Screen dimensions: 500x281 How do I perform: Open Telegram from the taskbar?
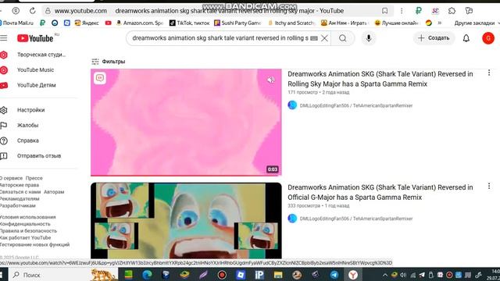(334, 275)
